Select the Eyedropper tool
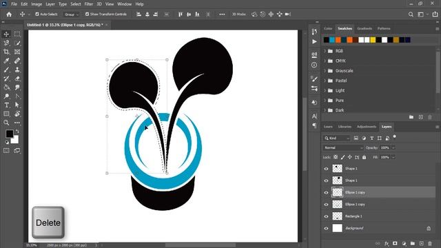 [6, 61]
